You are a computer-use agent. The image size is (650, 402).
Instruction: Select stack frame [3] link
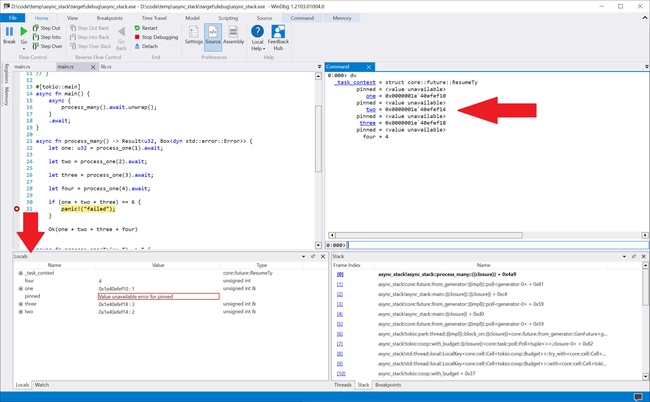(340, 304)
